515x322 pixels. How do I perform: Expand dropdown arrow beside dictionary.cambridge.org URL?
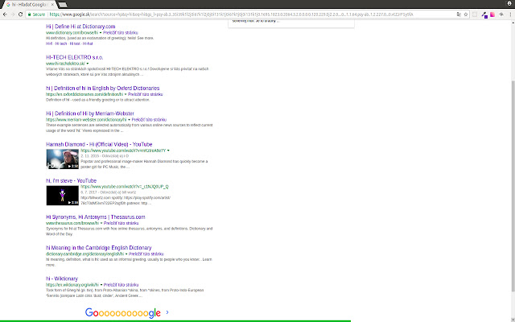tap(126, 254)
